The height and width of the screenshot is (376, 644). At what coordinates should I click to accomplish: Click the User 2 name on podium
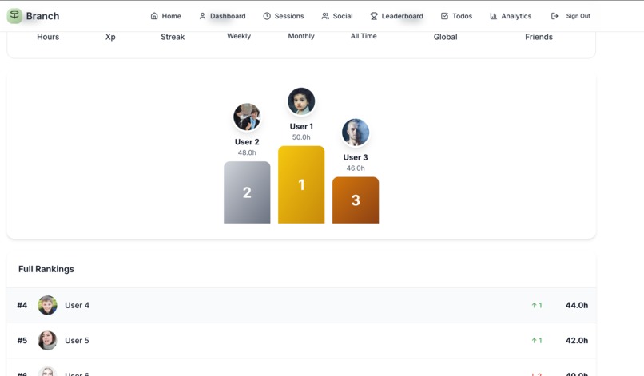247,142
